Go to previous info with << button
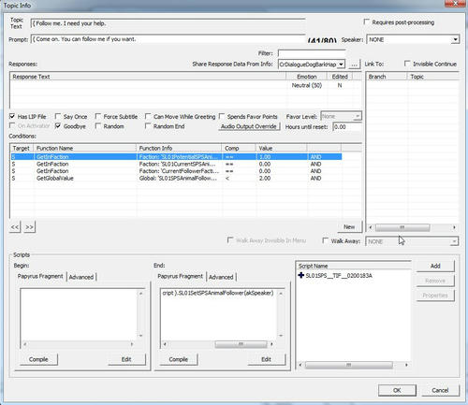 [x=15, y=227]
